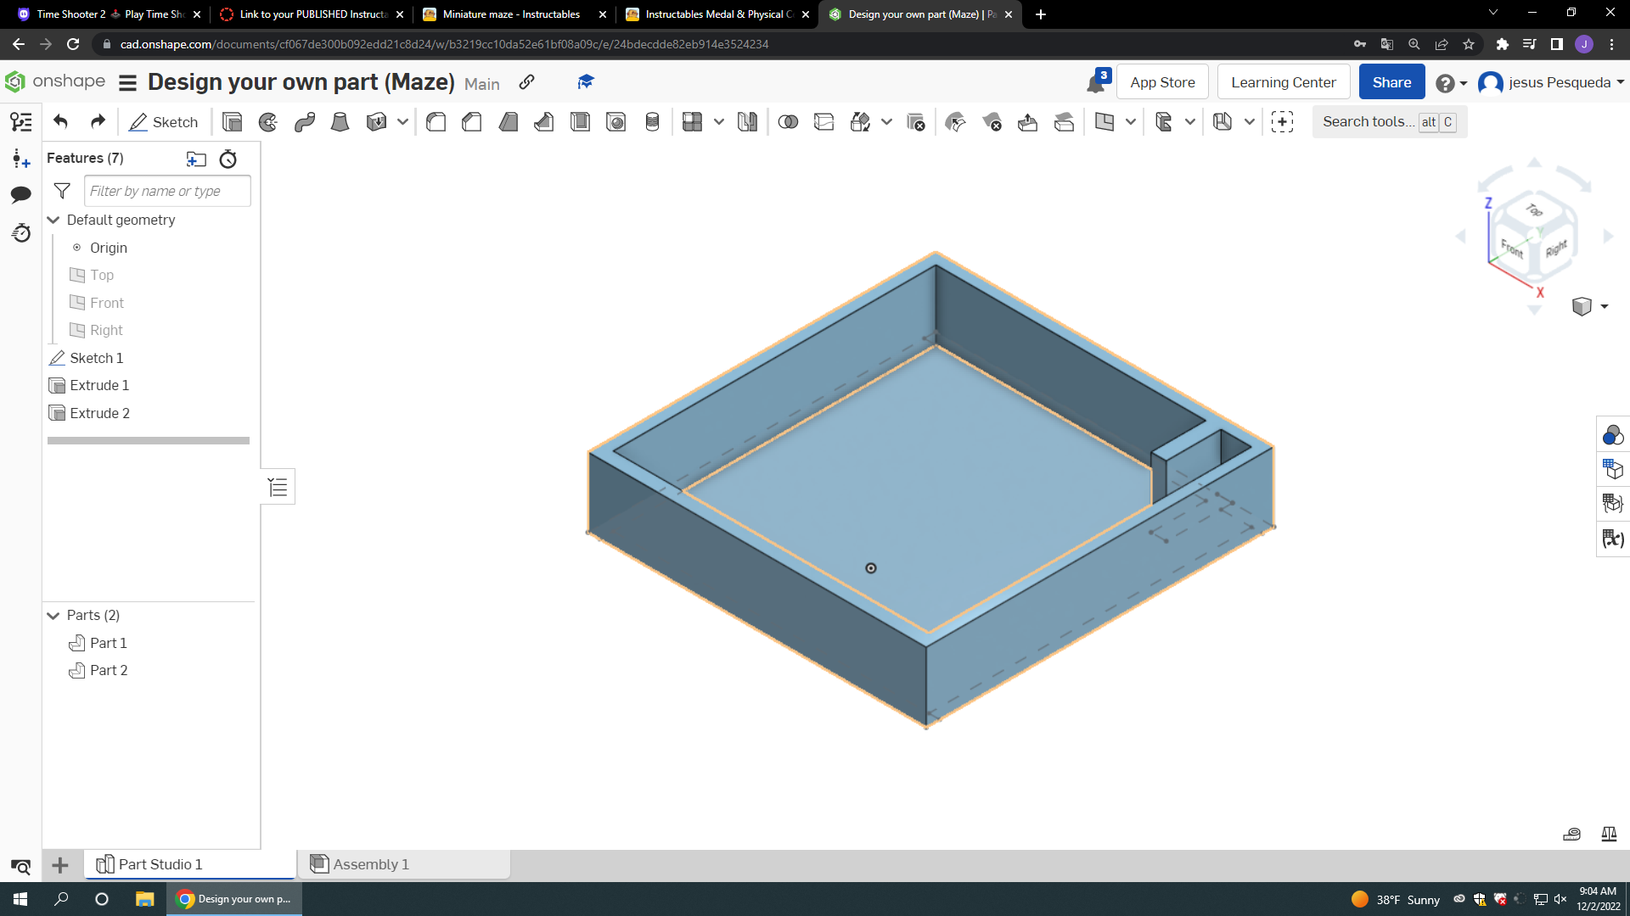The image size is (1630, 916).
Task: Toggle visibility of the Top plane
Action: coord(76,275)
